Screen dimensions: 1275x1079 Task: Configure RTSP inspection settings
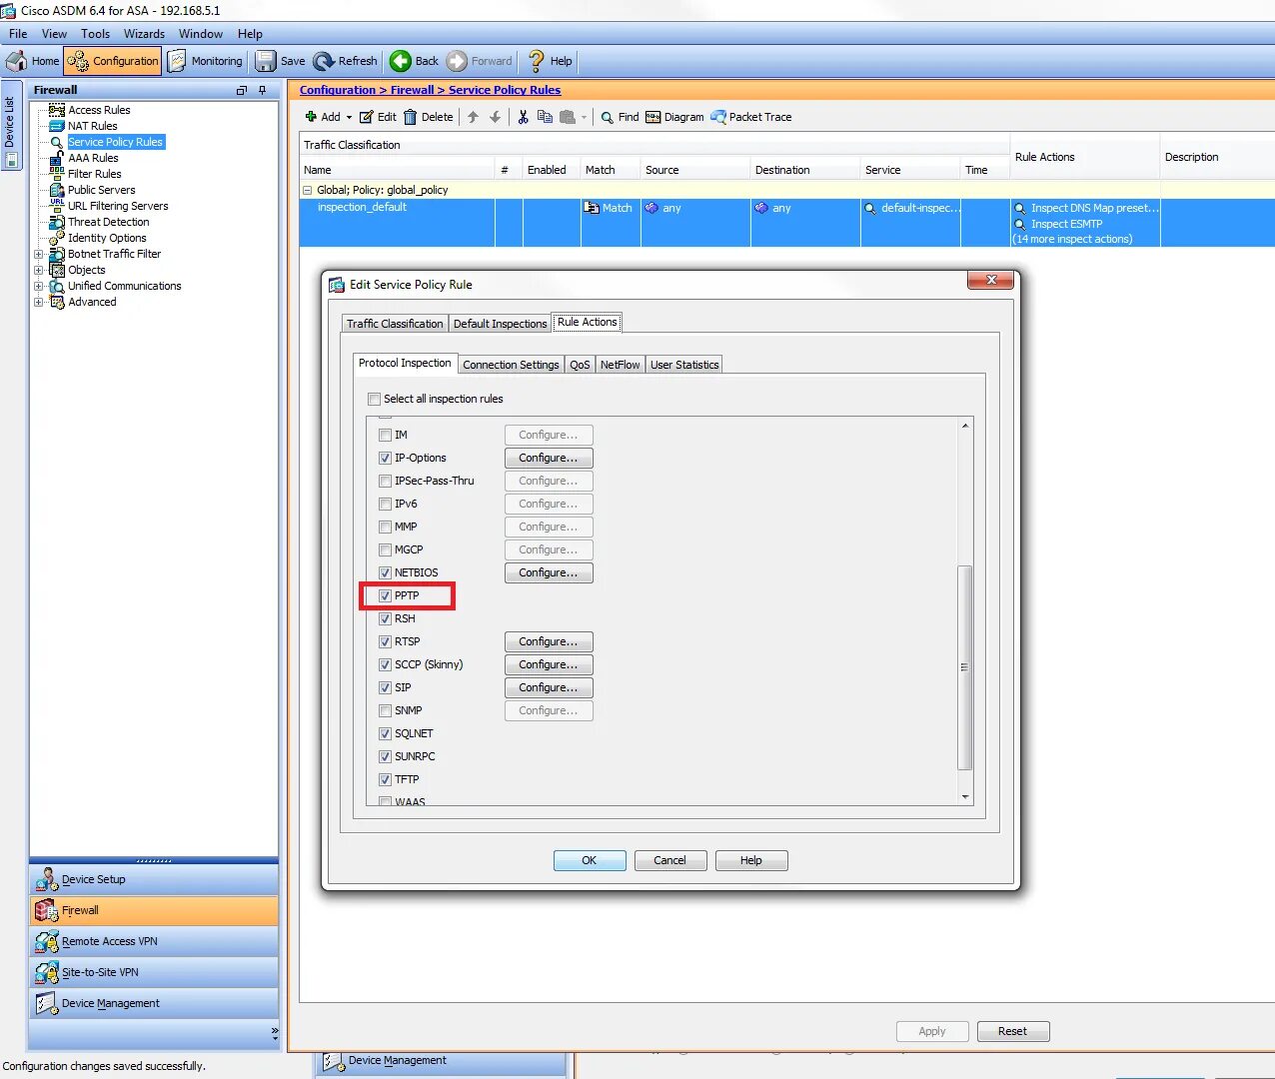[549, 641]
